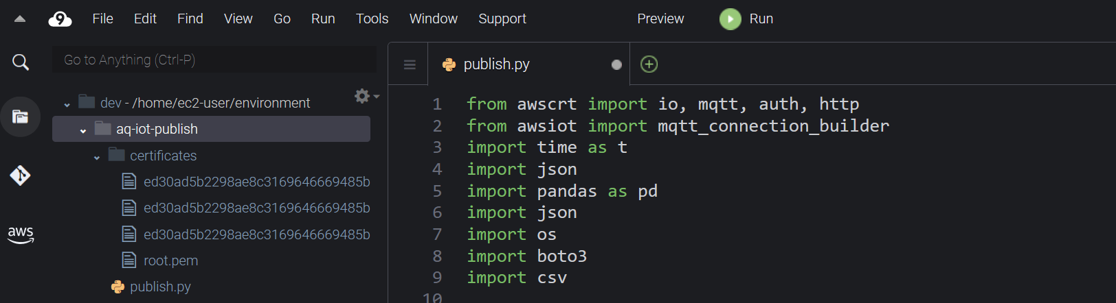The width and height of the screenshot is (1116, 303).
Task: Switch to publish.py editor tab
Action: [496, 64]
